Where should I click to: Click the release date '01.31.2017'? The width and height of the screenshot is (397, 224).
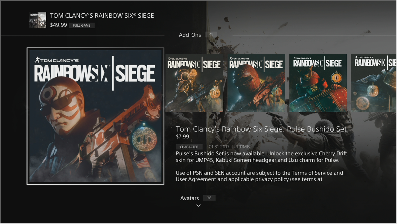pos(219,147)
